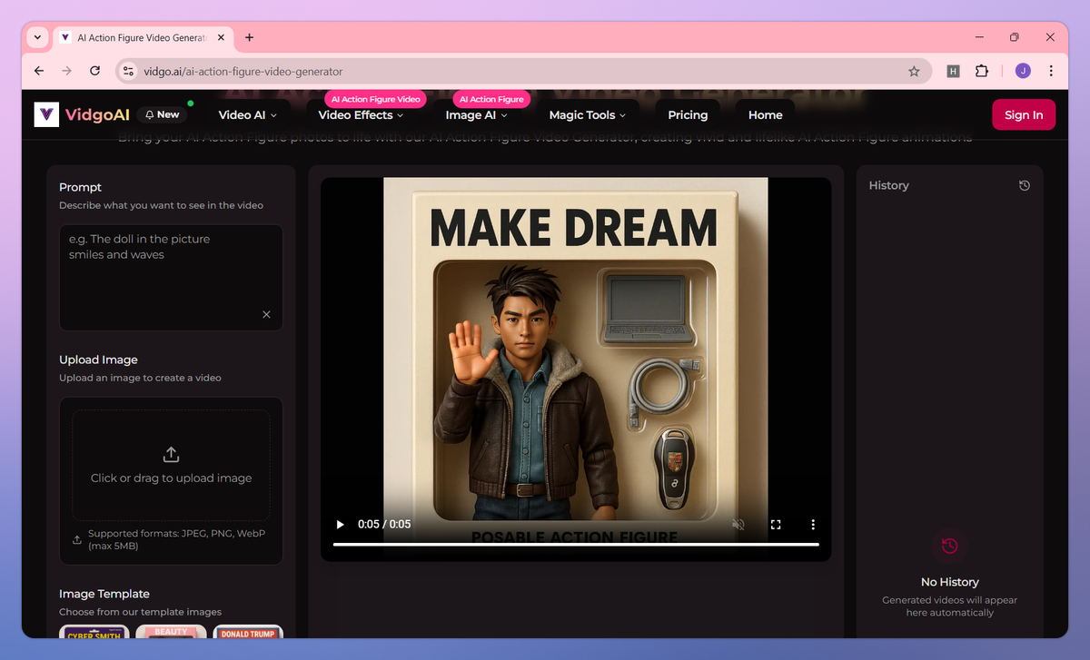This screenshot has width=1090, height=660.
Task: Play the action figure video
Action: click(x=341, y=524)
